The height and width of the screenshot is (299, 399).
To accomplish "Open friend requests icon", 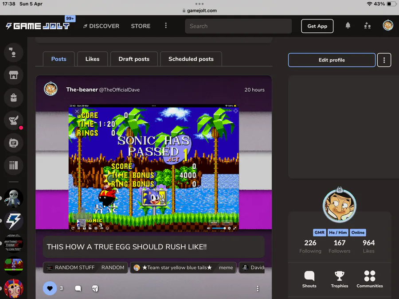I will tap(367, 26).
